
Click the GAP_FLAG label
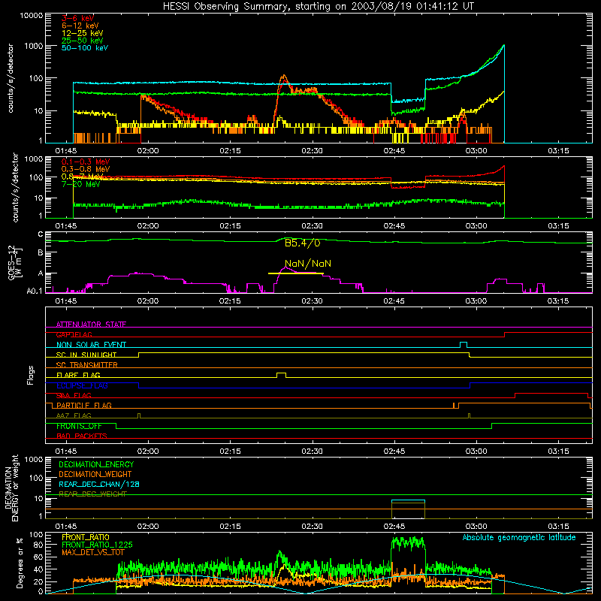pos(74,334)
